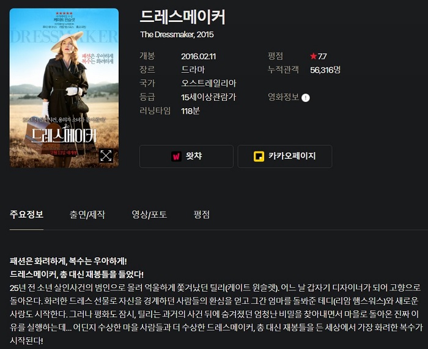Click the red rating star icon
The height and width of the screenshot is (349, 428).
(x=313, y=56)
